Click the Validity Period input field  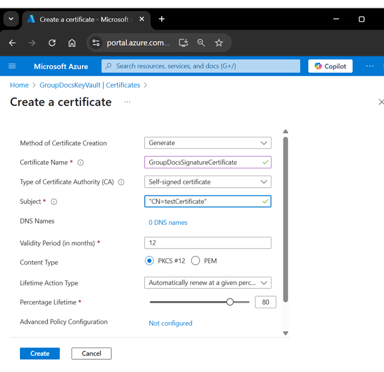pos(207,243)
